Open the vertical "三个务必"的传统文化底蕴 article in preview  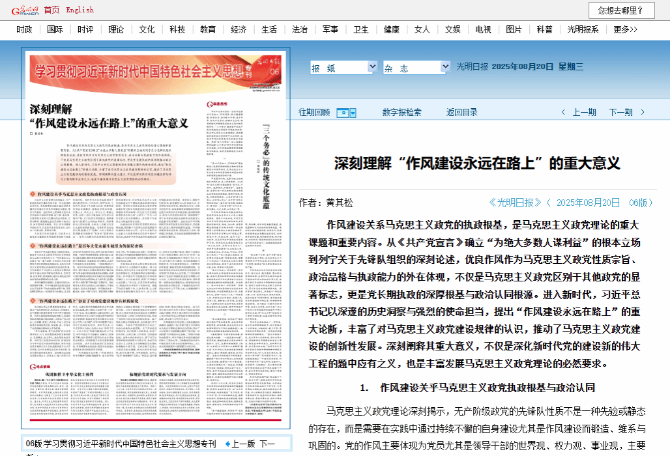click(x=266, y=167)
